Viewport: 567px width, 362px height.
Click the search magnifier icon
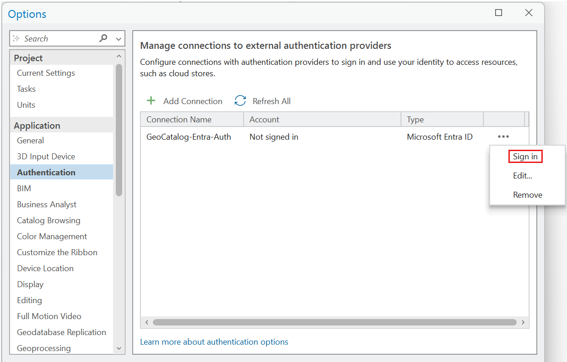click(x=103, y=38)
